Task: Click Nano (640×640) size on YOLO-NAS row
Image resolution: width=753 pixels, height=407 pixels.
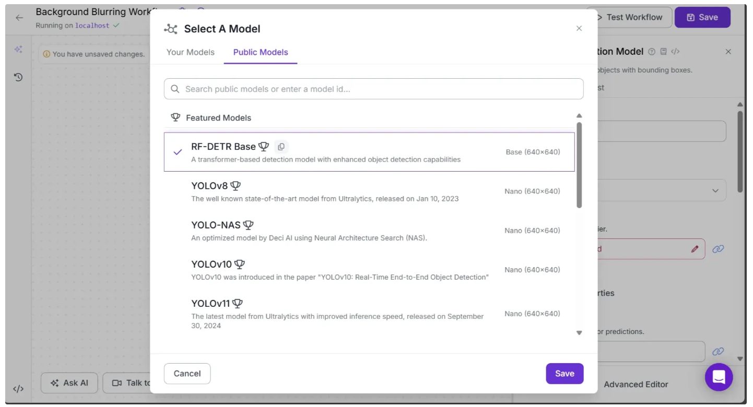Action: (x=532, y=230)
